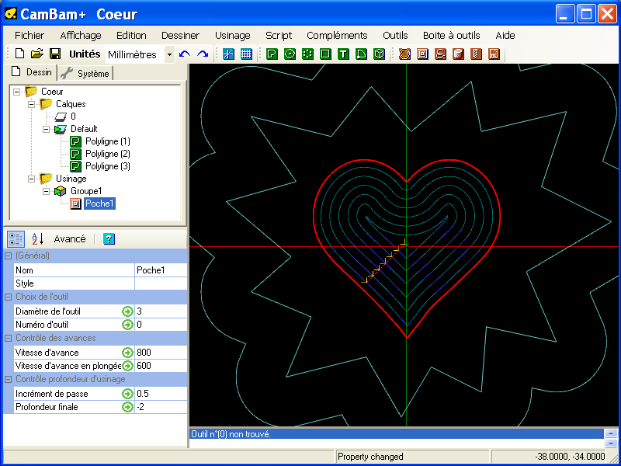Viewport: 621px width, 466px height.
Task: Toggle the axis display icon
Action: click(x=228, y=54)
